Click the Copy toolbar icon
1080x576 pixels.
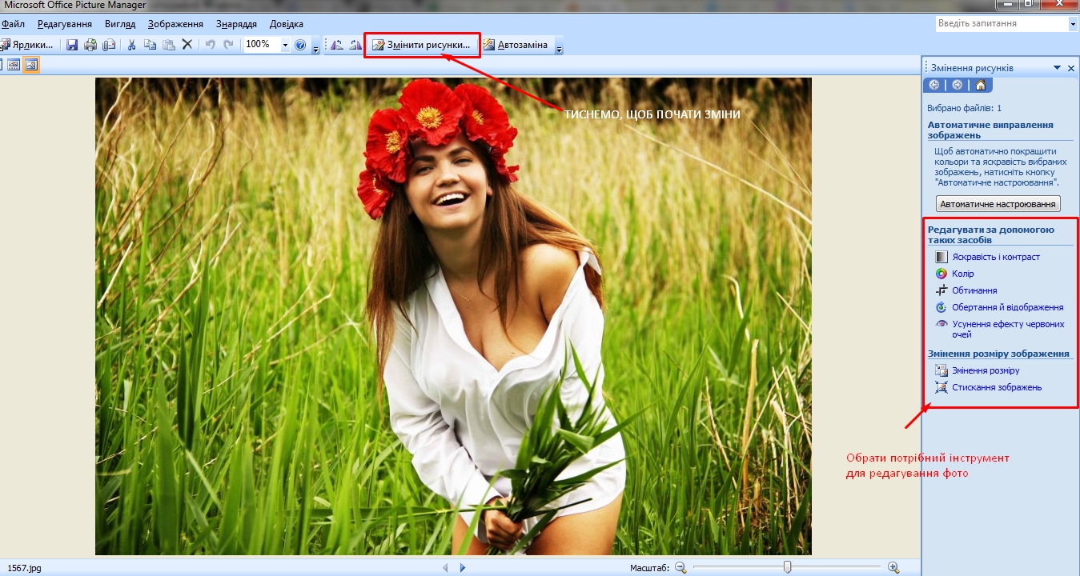point(150,45)
